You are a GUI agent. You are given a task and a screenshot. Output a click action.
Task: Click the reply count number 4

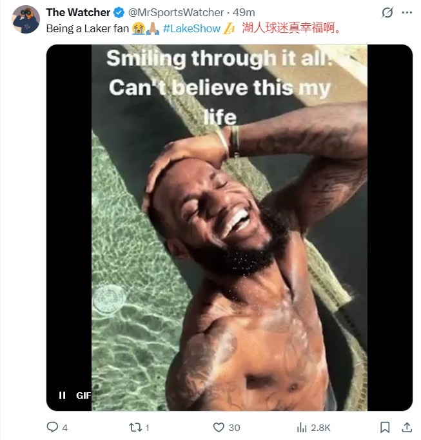click(x=64, y=428)
